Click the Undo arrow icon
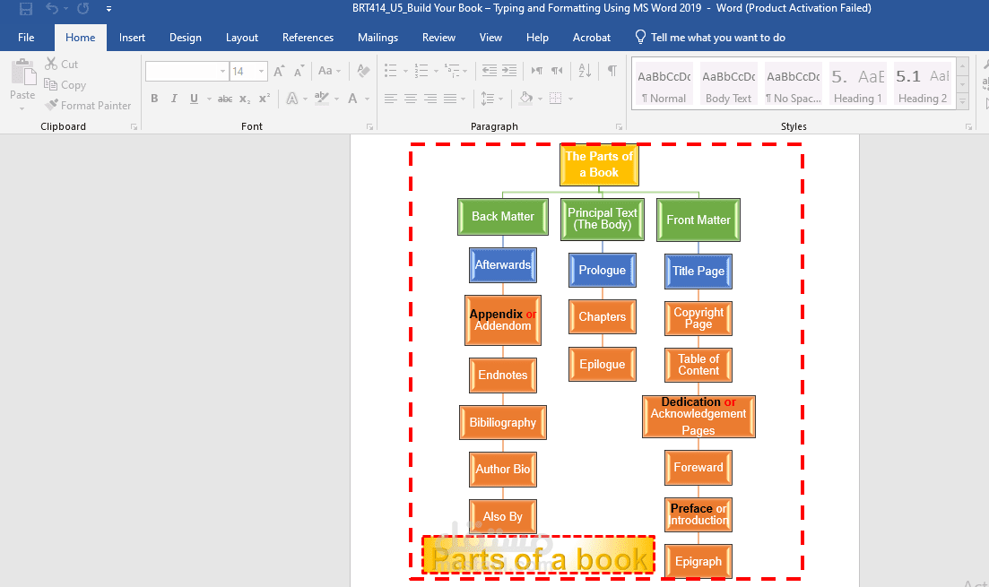This screenshot has height=587, width=989. pos(52,9)
